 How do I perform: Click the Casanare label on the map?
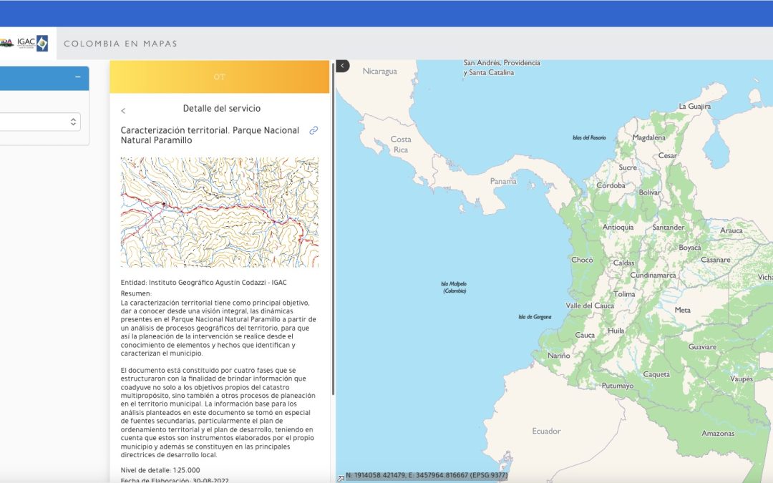(715, 260)
